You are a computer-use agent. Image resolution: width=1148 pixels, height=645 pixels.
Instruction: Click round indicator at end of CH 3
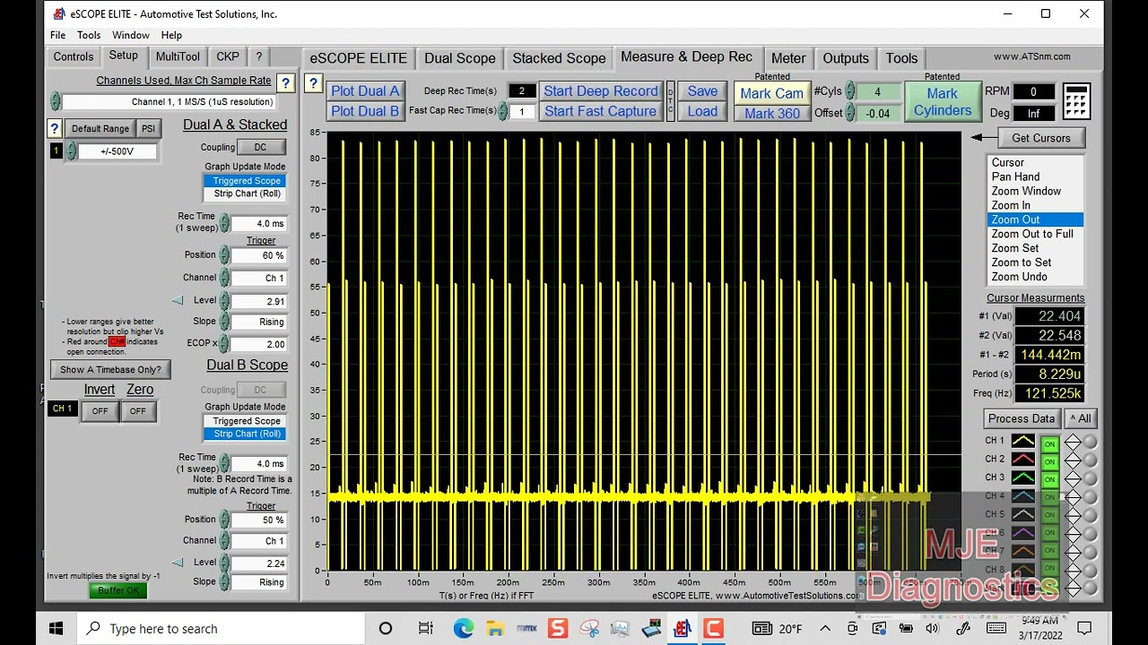1090,478
